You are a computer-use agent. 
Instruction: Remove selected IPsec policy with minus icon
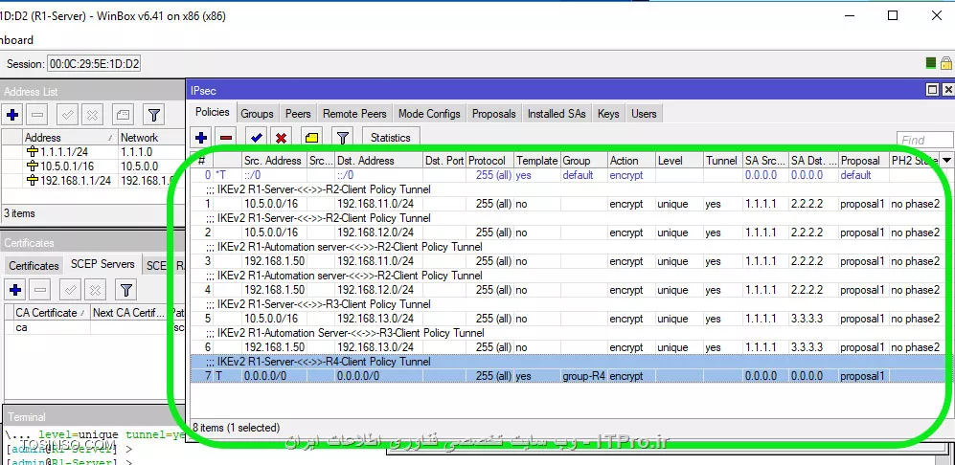pos(226,138)
